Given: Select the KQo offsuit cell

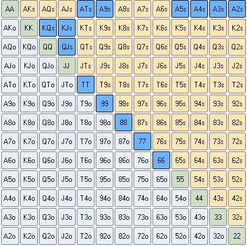Looking at the screenshot, I should [29, 46].
